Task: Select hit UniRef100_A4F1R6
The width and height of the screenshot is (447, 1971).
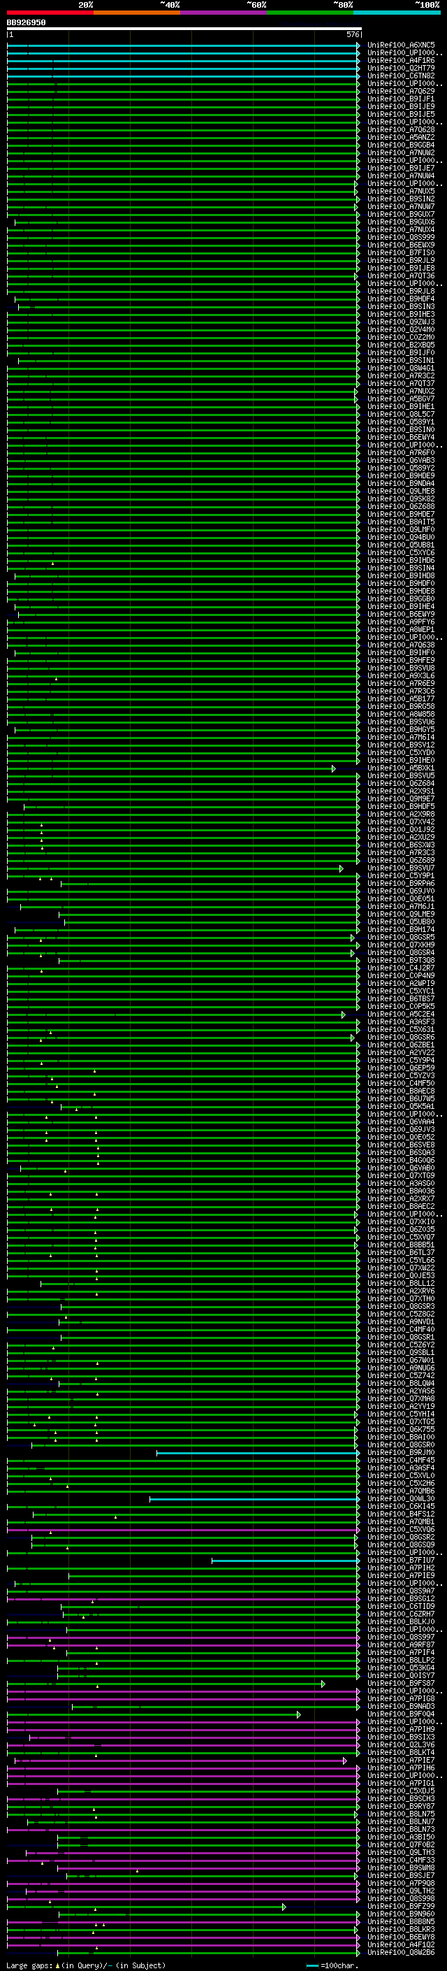Action: click(x=401, y=60)
